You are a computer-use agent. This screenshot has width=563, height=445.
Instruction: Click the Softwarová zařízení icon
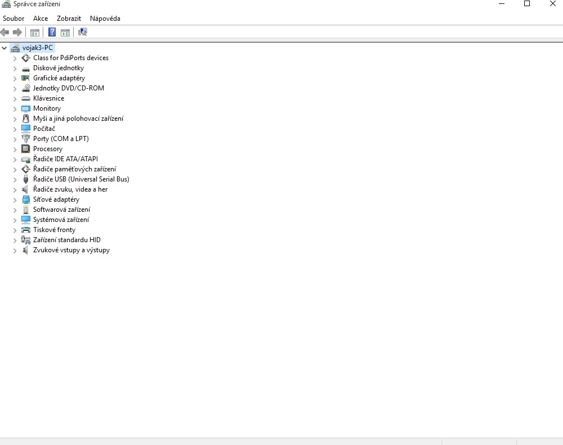click(26, 210)
